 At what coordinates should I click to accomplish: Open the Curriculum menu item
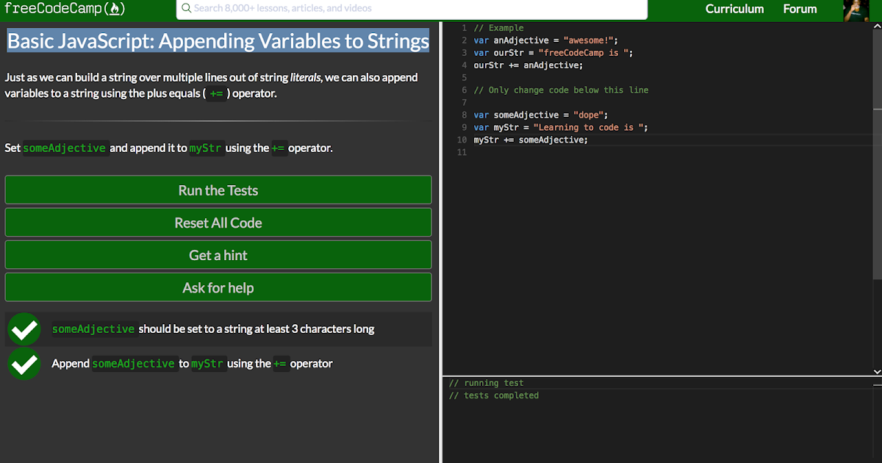[734, 9]
